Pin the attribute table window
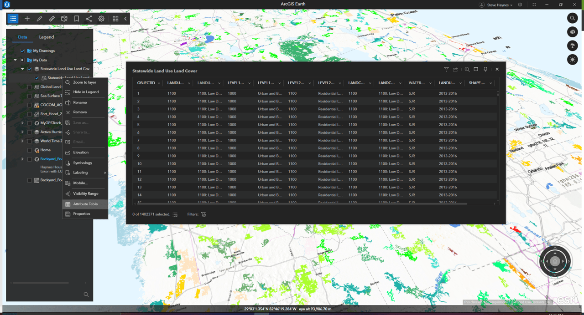 click(x=485, y=69)
